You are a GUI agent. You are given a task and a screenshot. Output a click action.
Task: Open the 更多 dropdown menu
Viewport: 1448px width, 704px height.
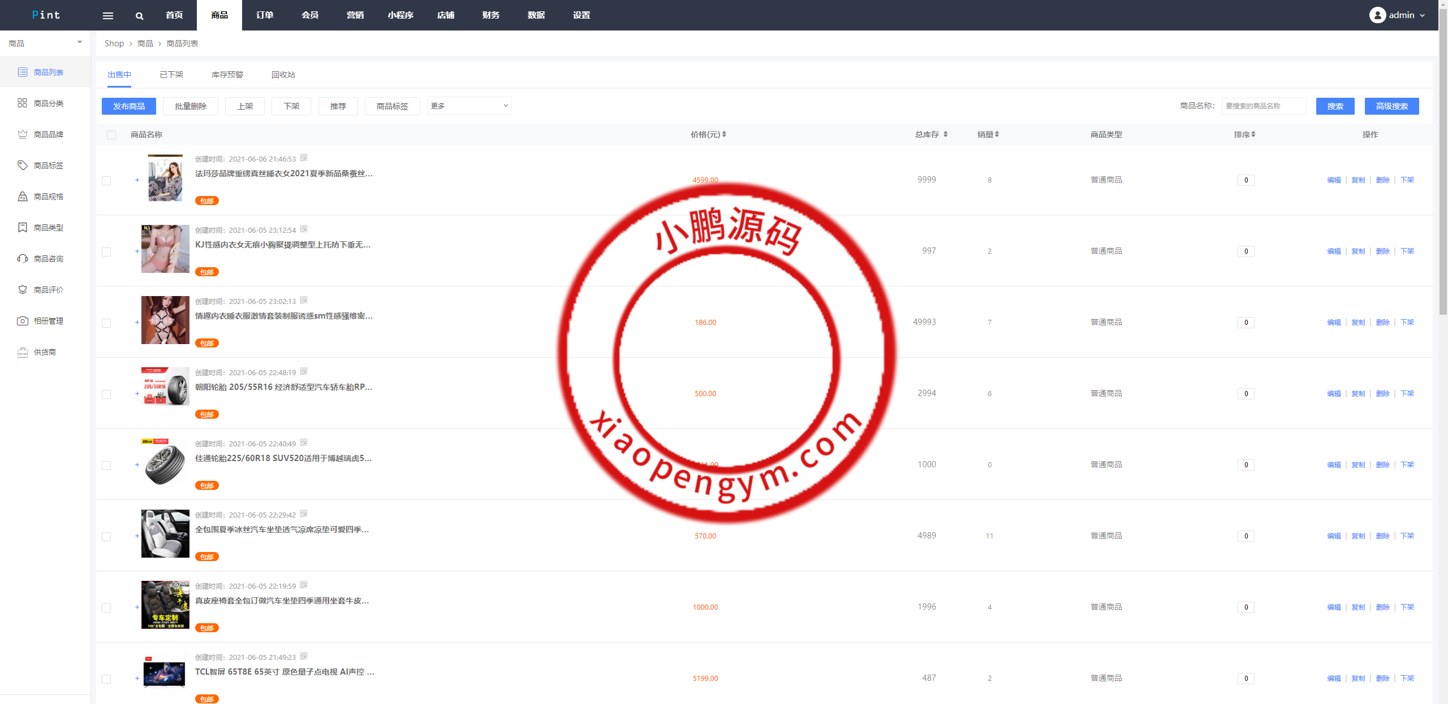(x=468, y=106)
